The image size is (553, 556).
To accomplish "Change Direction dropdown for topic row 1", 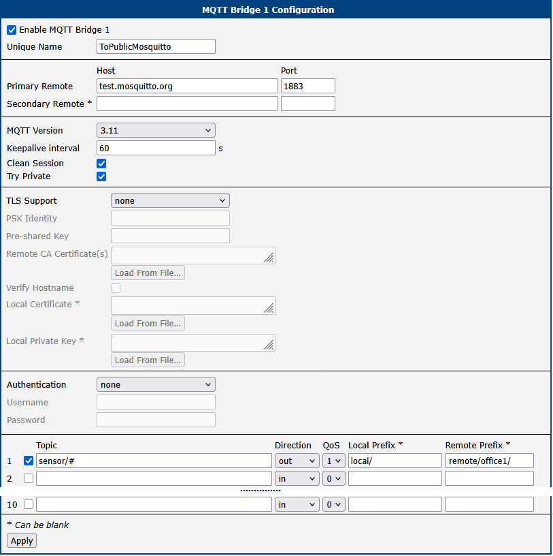I will [x=297, y=461].
